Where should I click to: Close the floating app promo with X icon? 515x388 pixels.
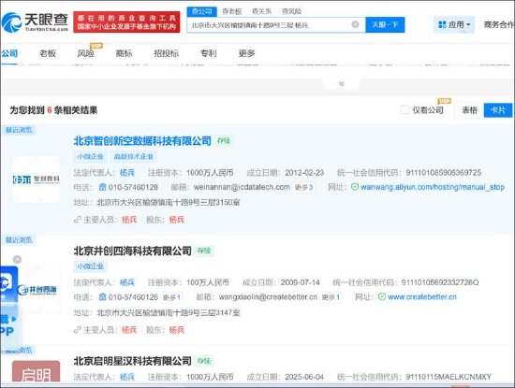point(17,259)
